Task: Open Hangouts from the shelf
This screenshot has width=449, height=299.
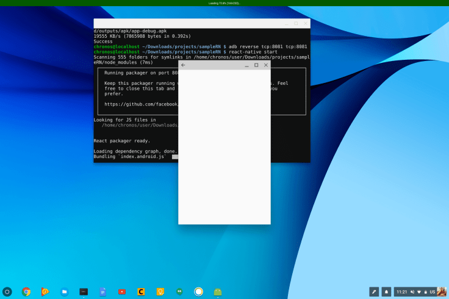Action: tap(179, 292)
